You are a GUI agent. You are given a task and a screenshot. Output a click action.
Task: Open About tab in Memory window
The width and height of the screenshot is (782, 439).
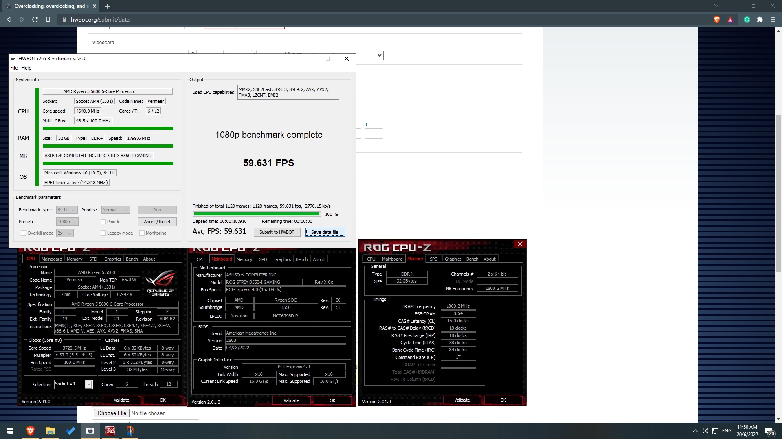[490, 259]
